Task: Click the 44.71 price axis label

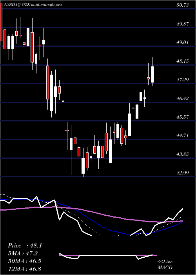Action: [183, 136]
